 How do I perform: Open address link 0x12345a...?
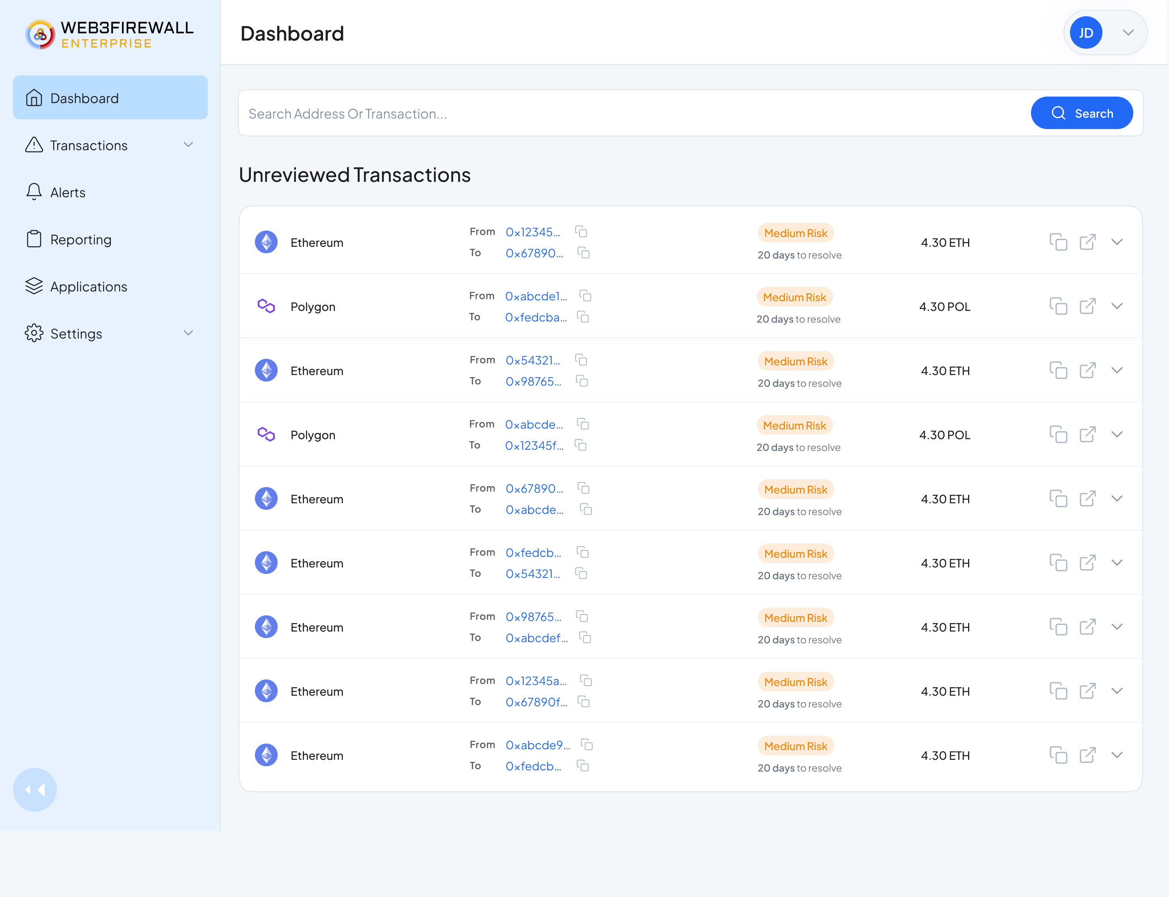pos(536,681)
